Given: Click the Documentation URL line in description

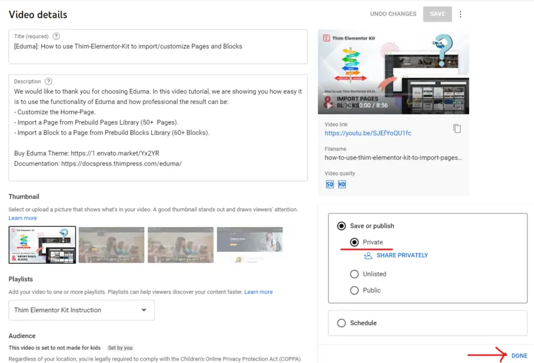Looking at the screenshot, I should (x=98, y=163).
